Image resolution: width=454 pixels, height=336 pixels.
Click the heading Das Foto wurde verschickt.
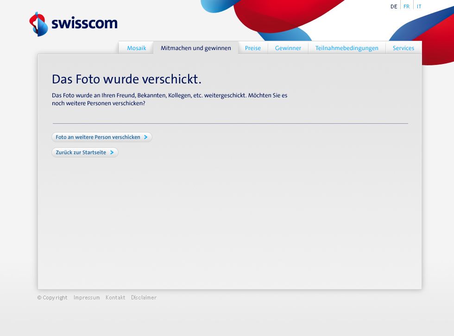click(x=126, y=79)
